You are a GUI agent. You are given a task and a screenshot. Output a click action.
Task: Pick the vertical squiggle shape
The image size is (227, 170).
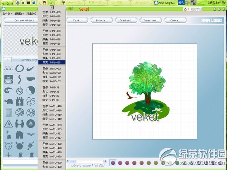(20, 79)
